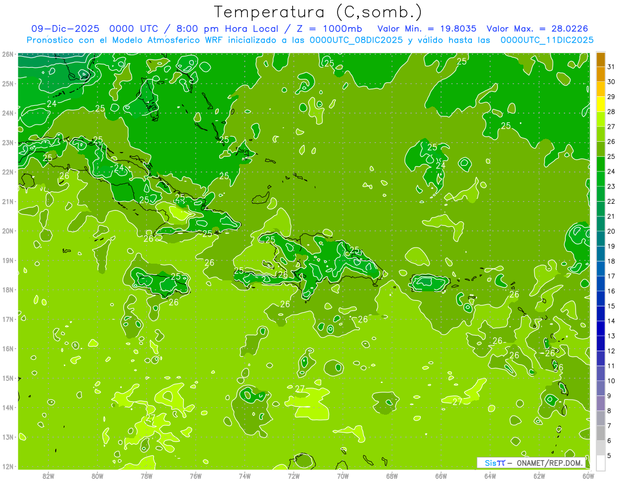
Task: Click the latitude axis label '15N'
Action: 8,378
